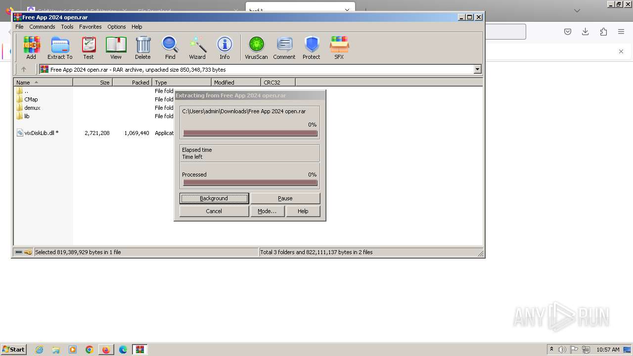Click Help button in extraction dialog
Screen dimensions: 633x356
tap(303, 211)
